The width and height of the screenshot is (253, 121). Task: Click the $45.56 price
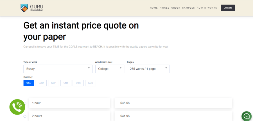click(x=125, y=103)
